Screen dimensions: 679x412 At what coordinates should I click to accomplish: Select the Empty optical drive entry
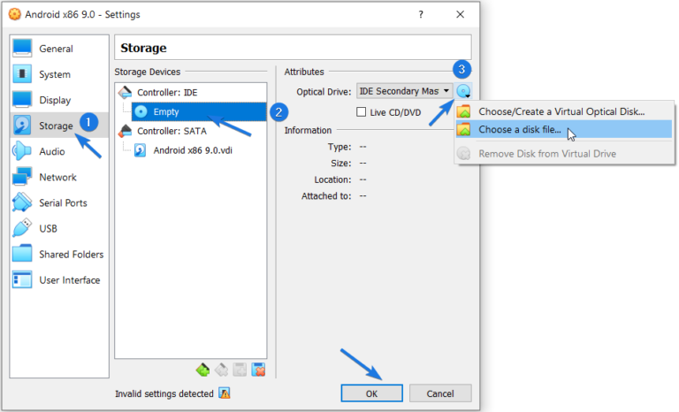coord(199,111)
